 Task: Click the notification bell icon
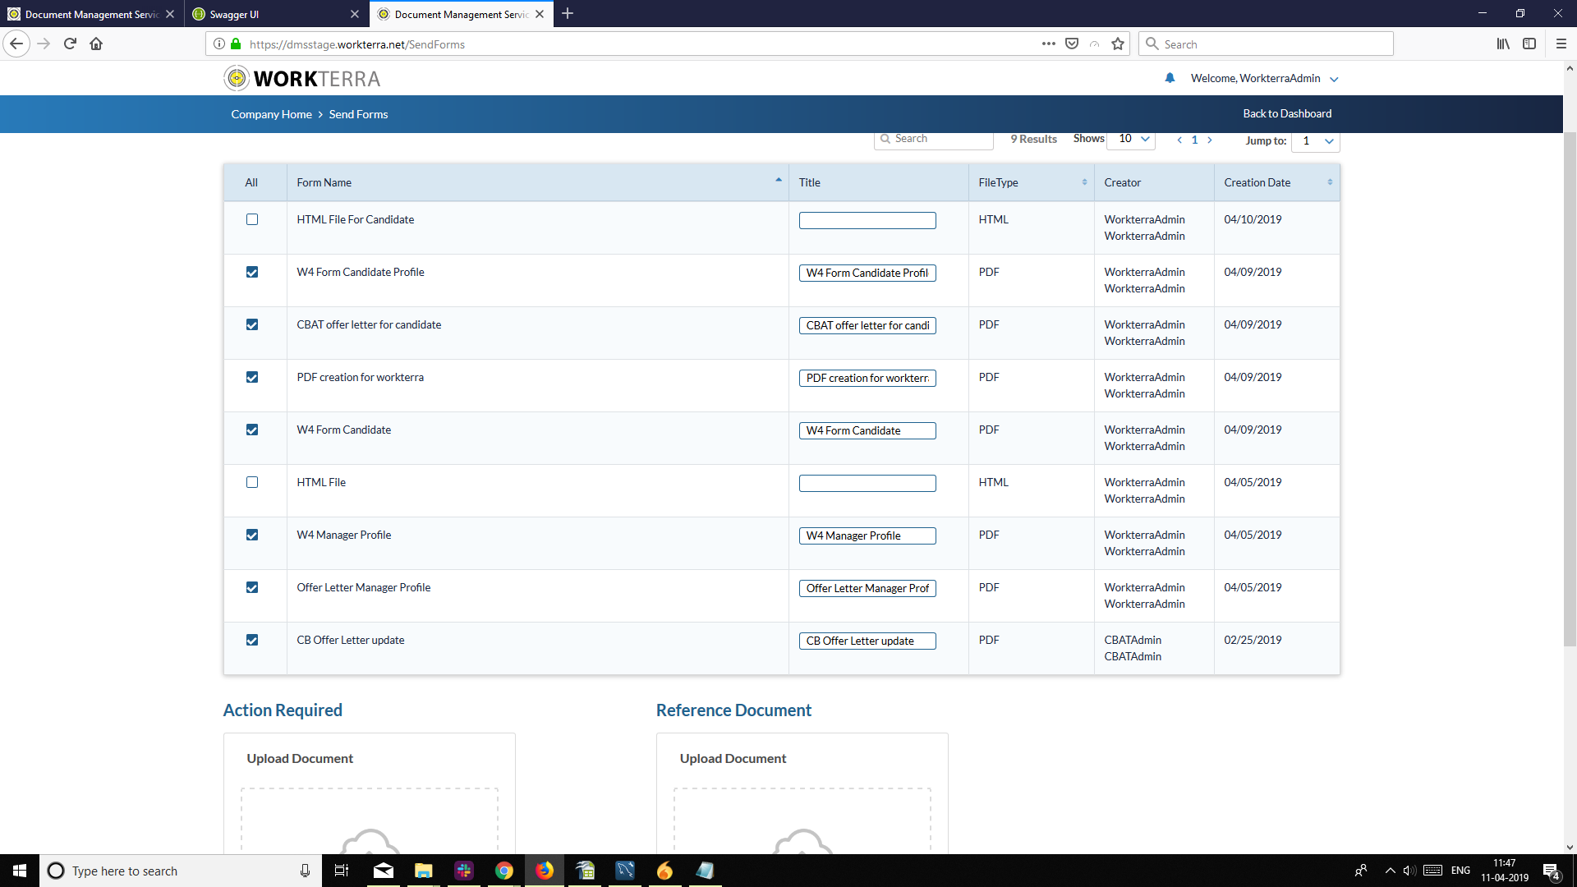click(1170, 78)
